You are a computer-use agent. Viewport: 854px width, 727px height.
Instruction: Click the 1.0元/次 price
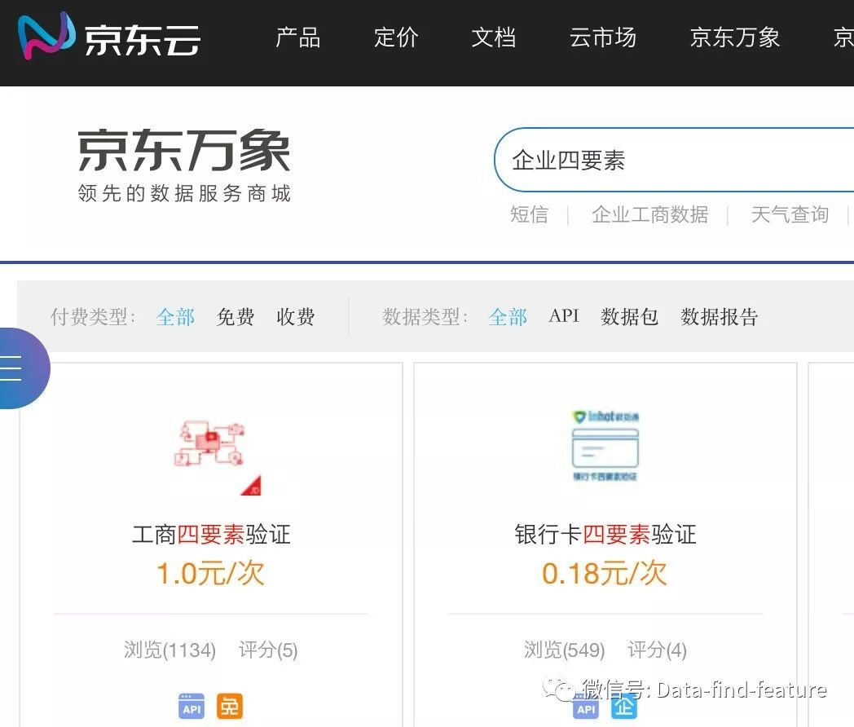point(211,574)
